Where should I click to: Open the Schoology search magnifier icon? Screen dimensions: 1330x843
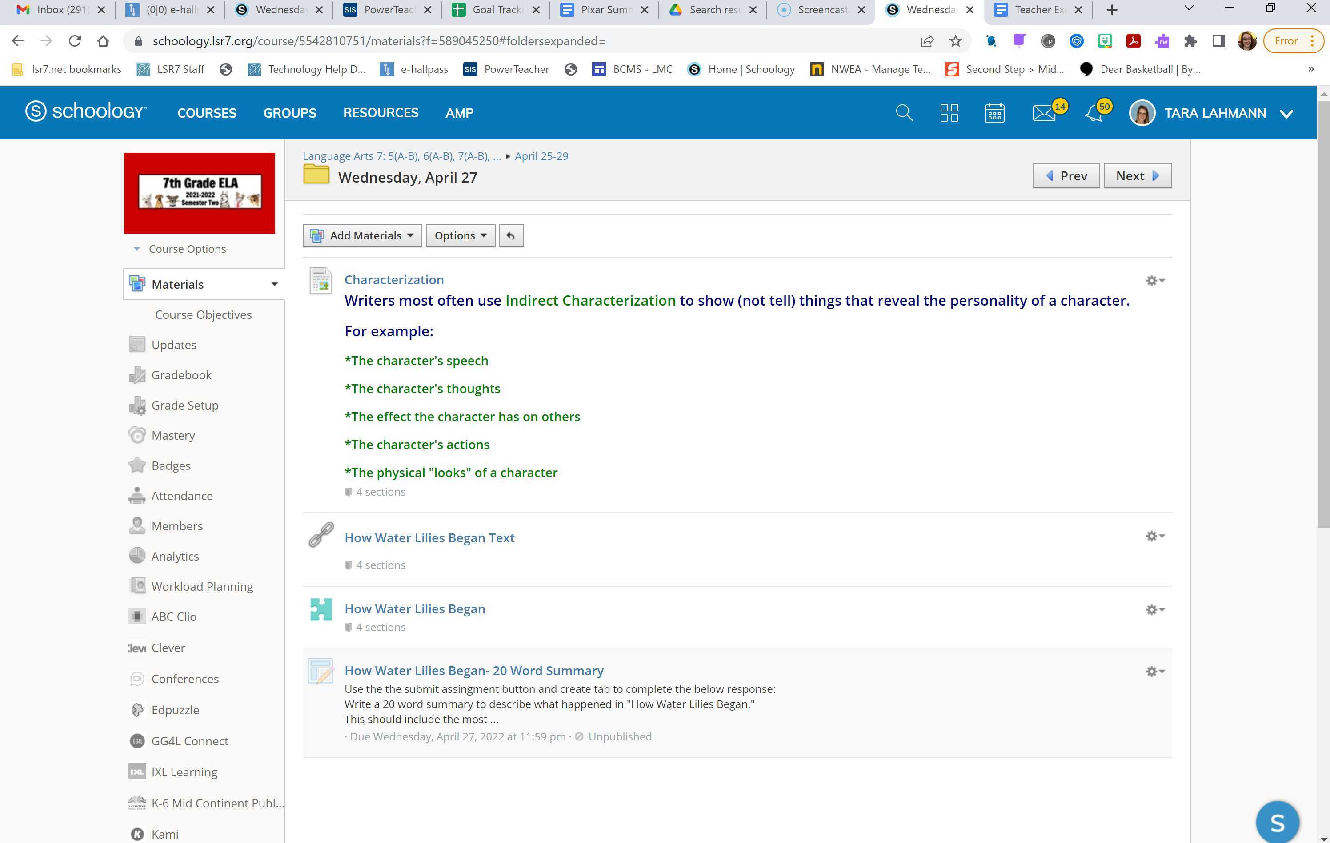click(904, 112)
